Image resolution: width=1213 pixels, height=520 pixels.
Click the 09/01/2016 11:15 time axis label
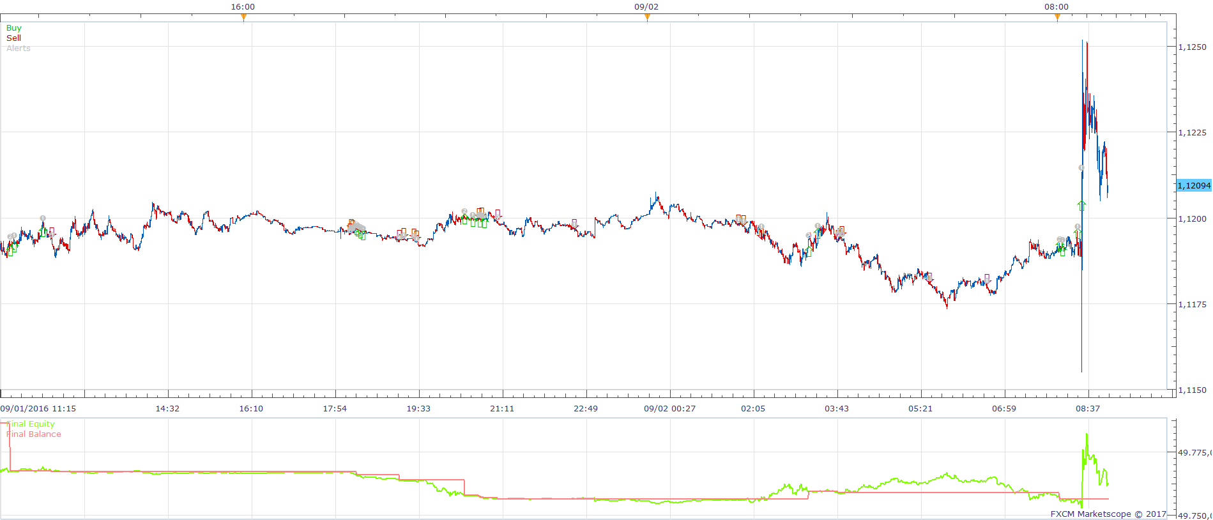(x=38, y=408)
